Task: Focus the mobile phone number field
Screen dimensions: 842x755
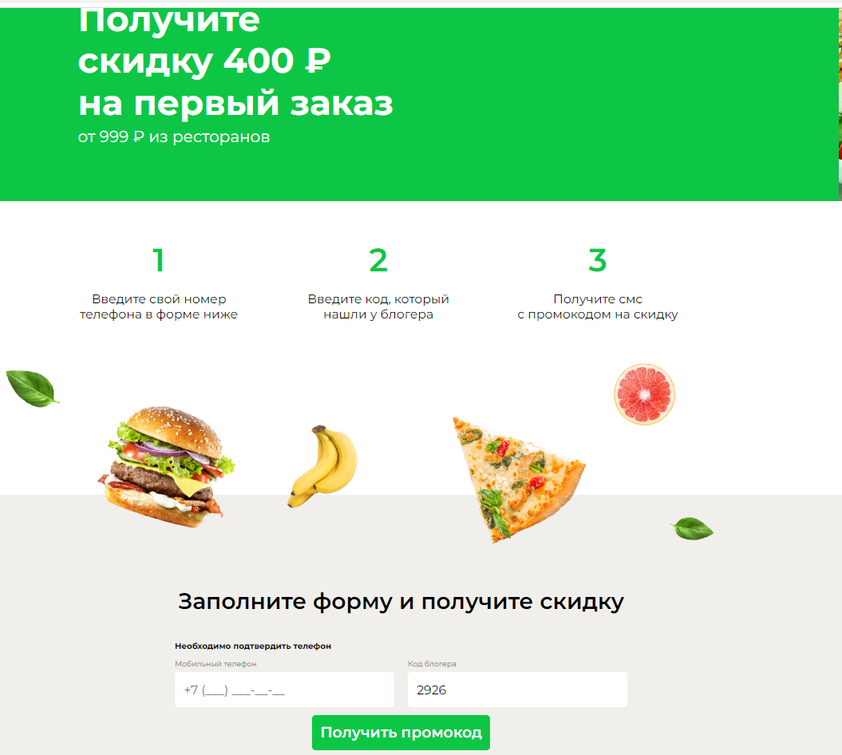Action: [284, 690]
